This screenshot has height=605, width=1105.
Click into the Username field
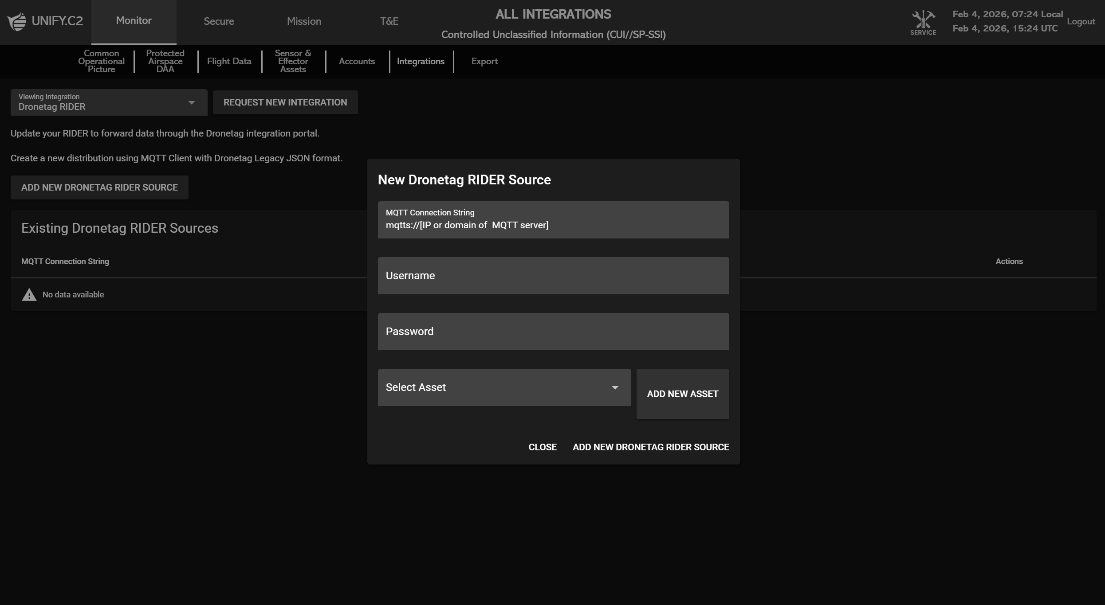(x=553, y=276)
